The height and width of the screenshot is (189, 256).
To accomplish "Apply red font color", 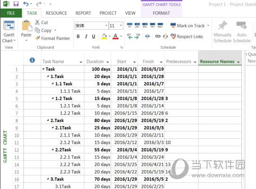I will pyautogui.click(x=116, y=37).
